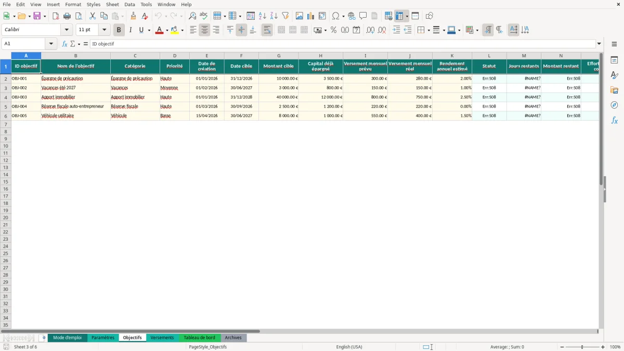Toggle Center Vertically alignment
The image size is (624, 351).
tap(241, 30)
